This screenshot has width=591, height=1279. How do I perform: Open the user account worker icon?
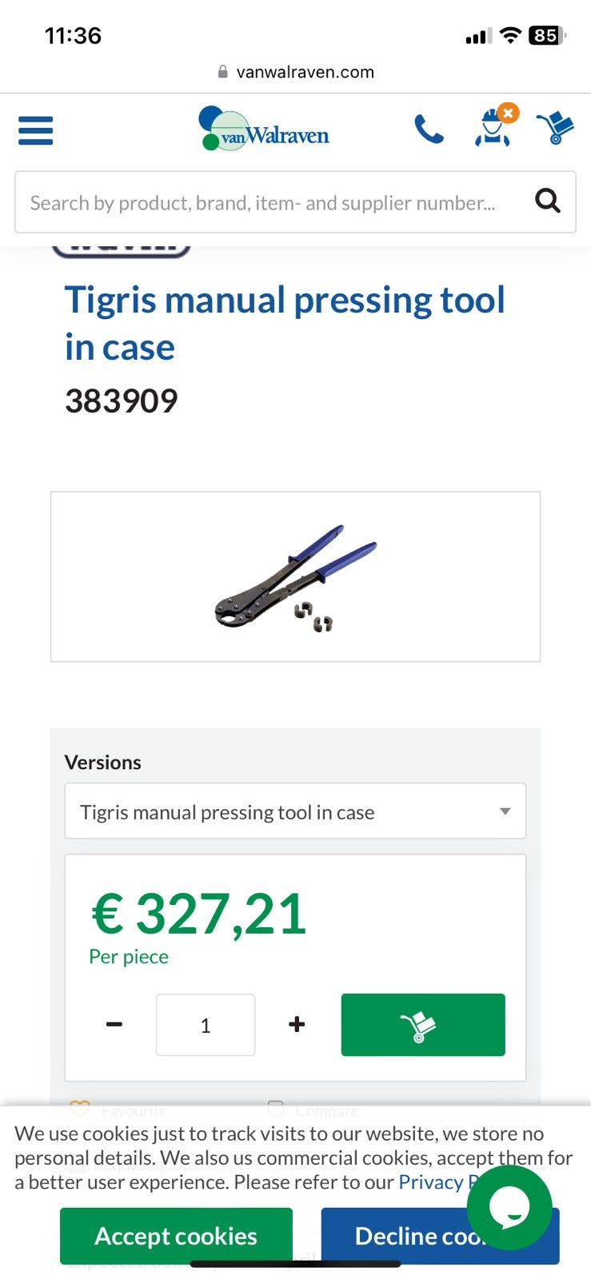493,128
